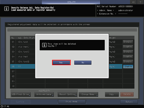Click the info icon beside Density Balance title
The height and width of the screenshot is (108, 144).
[6, 9]
